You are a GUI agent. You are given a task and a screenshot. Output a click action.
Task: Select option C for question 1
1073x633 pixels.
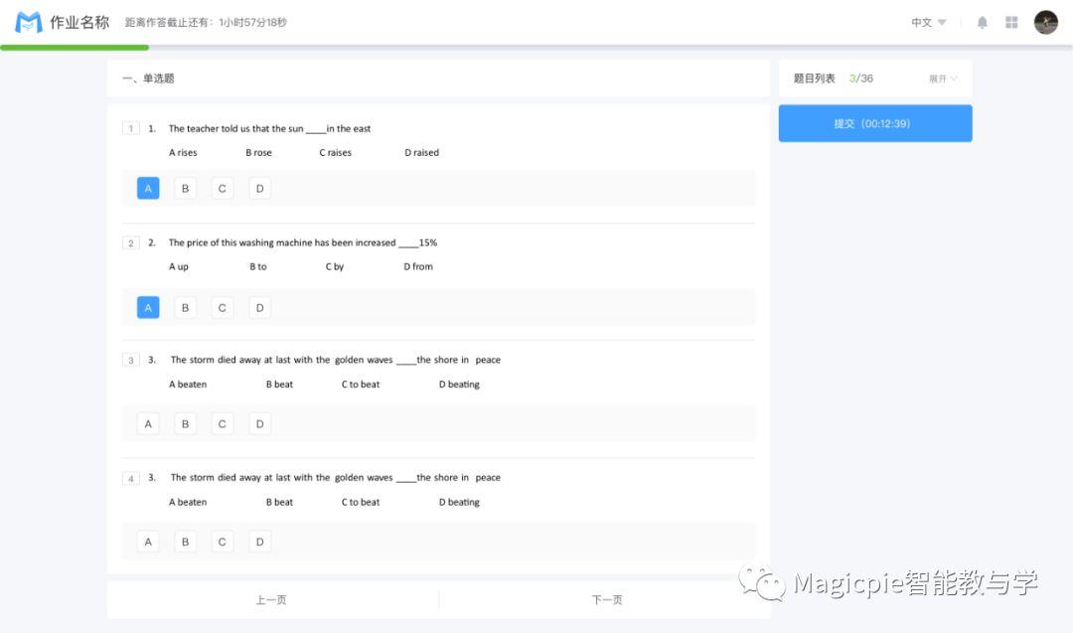click(222, 188)
